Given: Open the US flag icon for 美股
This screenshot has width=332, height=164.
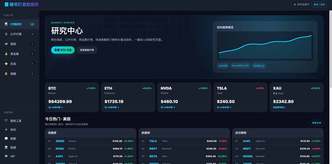Looking at the screenshot, I should 6,44.
